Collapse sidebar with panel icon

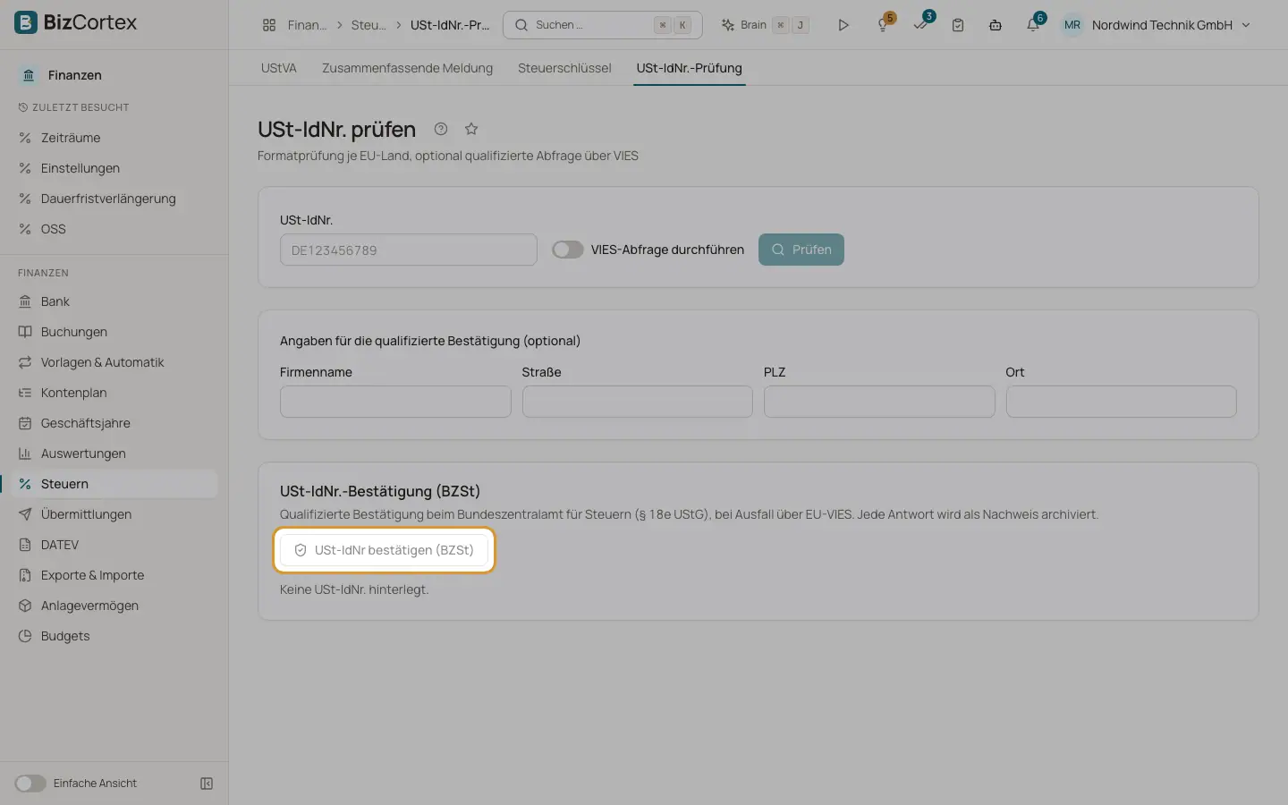(x=207, y=784)
